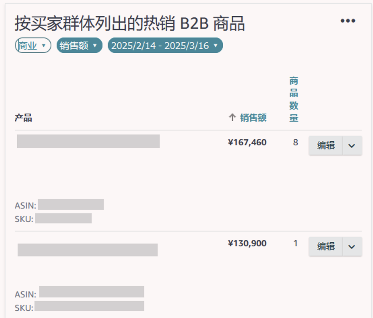Select the second product's title

[88, 250]
